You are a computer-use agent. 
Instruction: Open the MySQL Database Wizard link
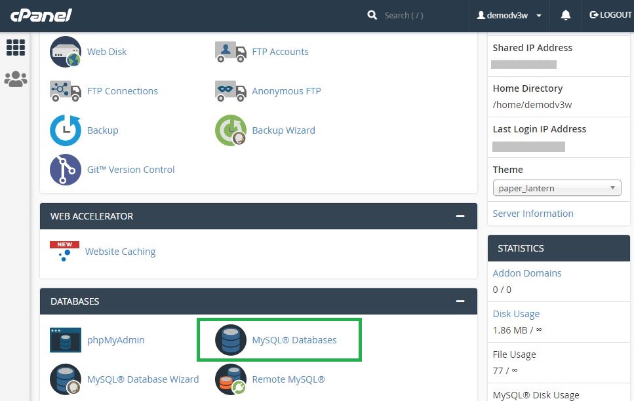click(143, 379)
